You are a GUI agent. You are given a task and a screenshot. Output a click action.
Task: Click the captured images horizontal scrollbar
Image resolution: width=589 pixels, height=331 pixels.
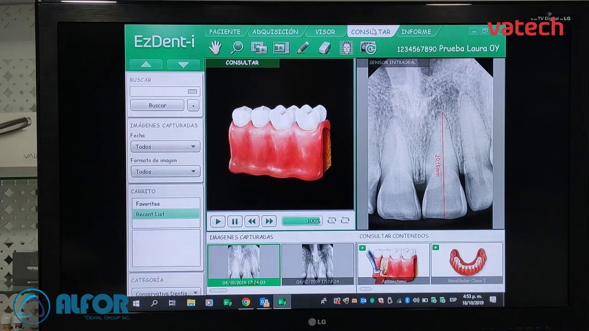click(x=219, y=290)
